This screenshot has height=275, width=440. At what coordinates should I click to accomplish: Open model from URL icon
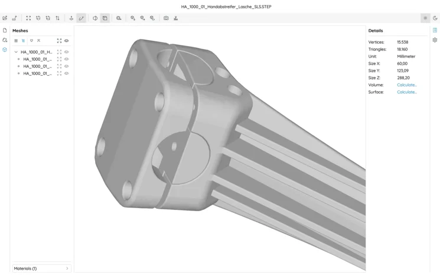pos(15,18)
